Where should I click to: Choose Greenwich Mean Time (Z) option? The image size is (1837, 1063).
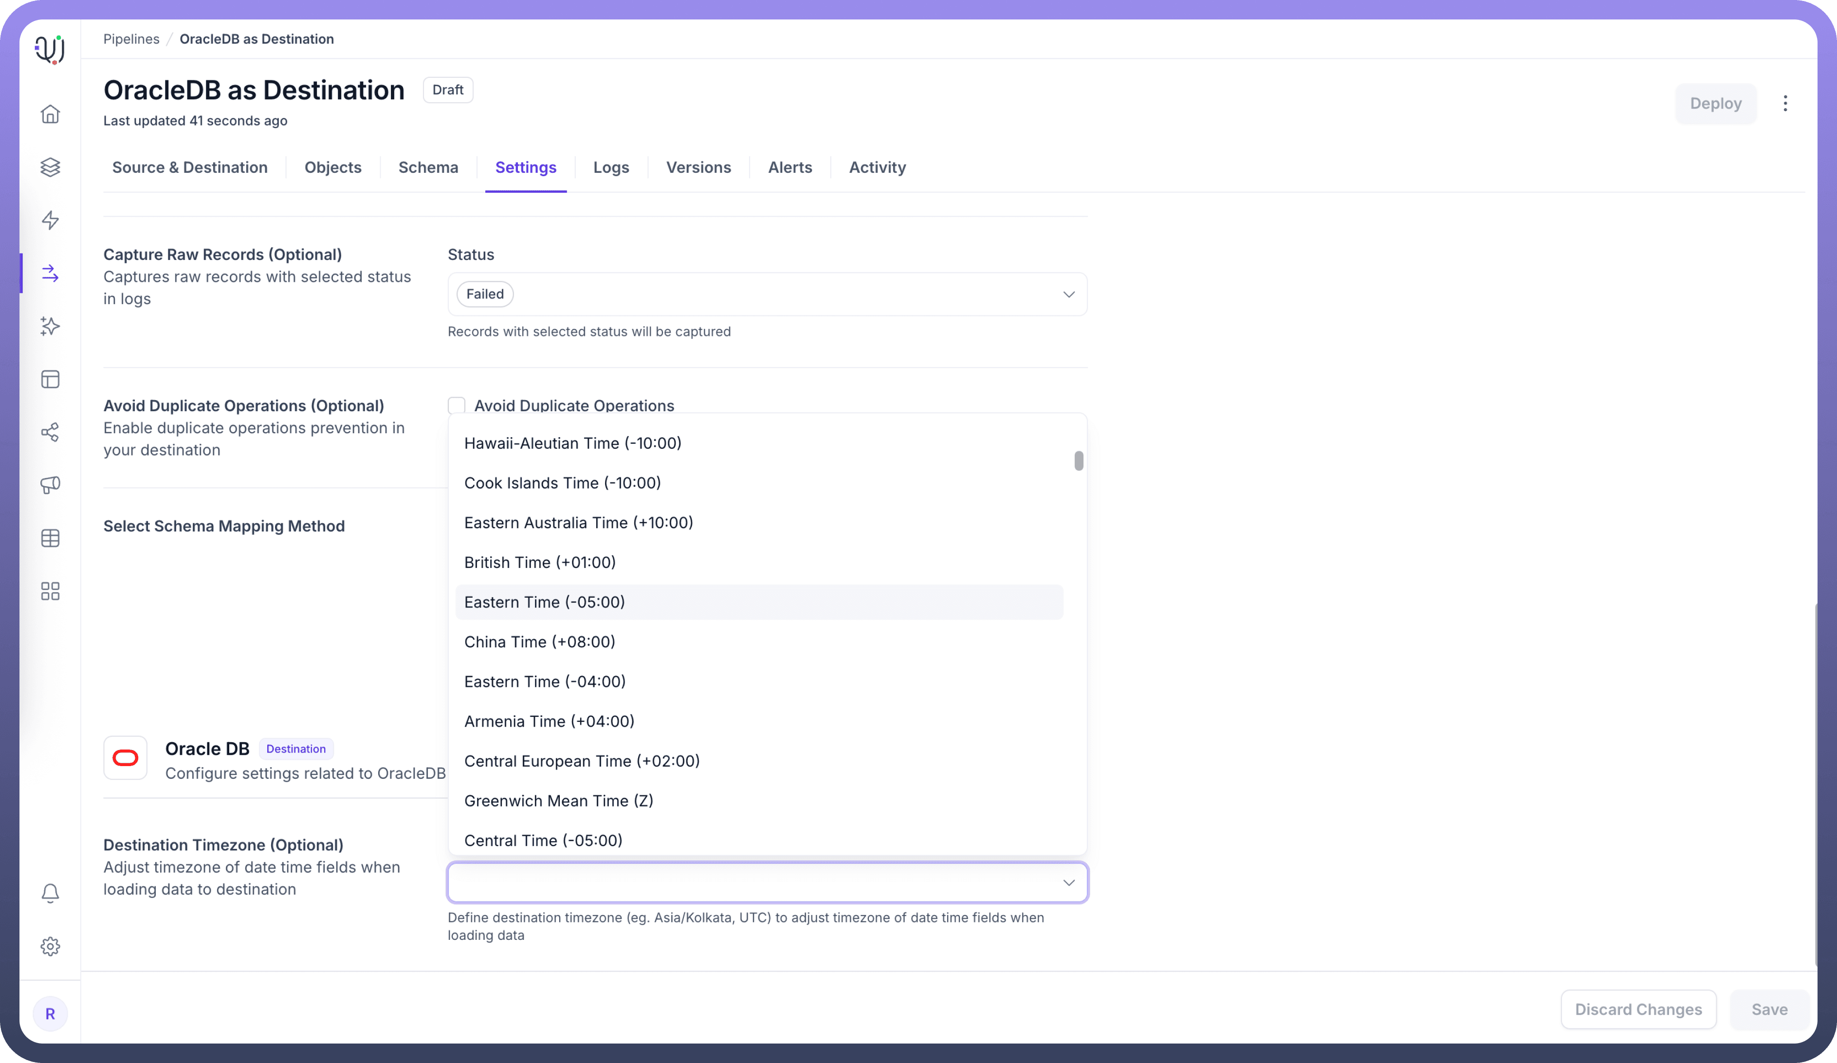point(558,801)
